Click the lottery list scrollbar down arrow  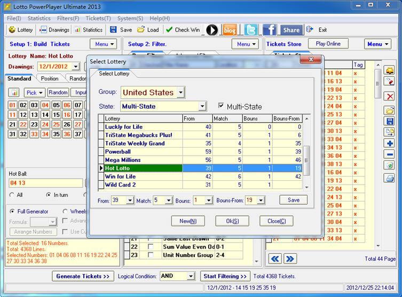point(306,187)
